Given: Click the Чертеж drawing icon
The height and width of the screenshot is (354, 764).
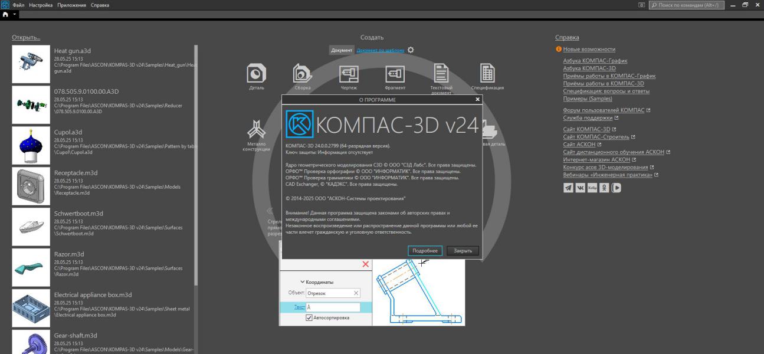Looking at the screenshot, I should click(x=349, y=74).
